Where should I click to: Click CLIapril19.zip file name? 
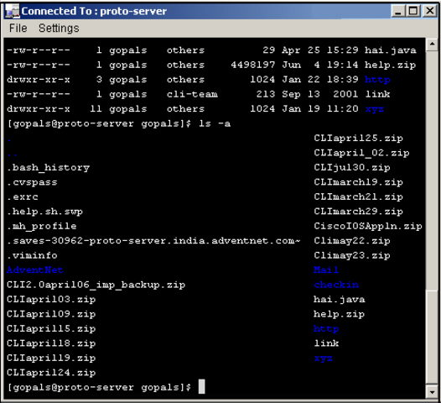(x=51, y=359)
